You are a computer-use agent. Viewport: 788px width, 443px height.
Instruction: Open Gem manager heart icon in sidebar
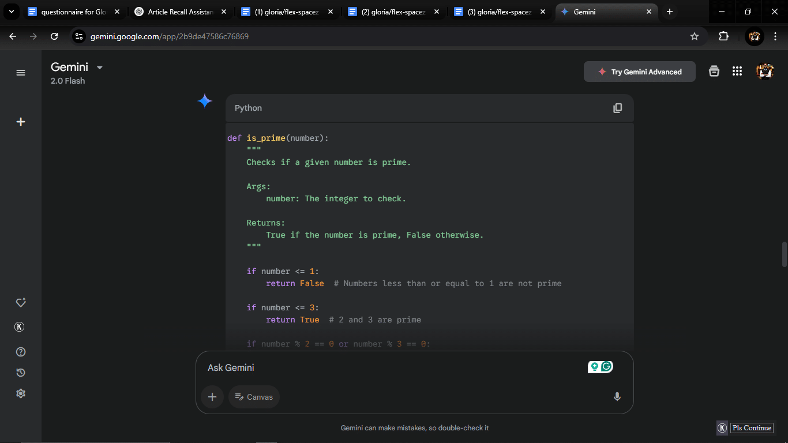pos(21,303)
